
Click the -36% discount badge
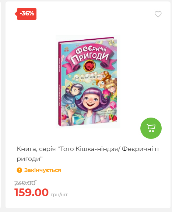pos(26,14)
